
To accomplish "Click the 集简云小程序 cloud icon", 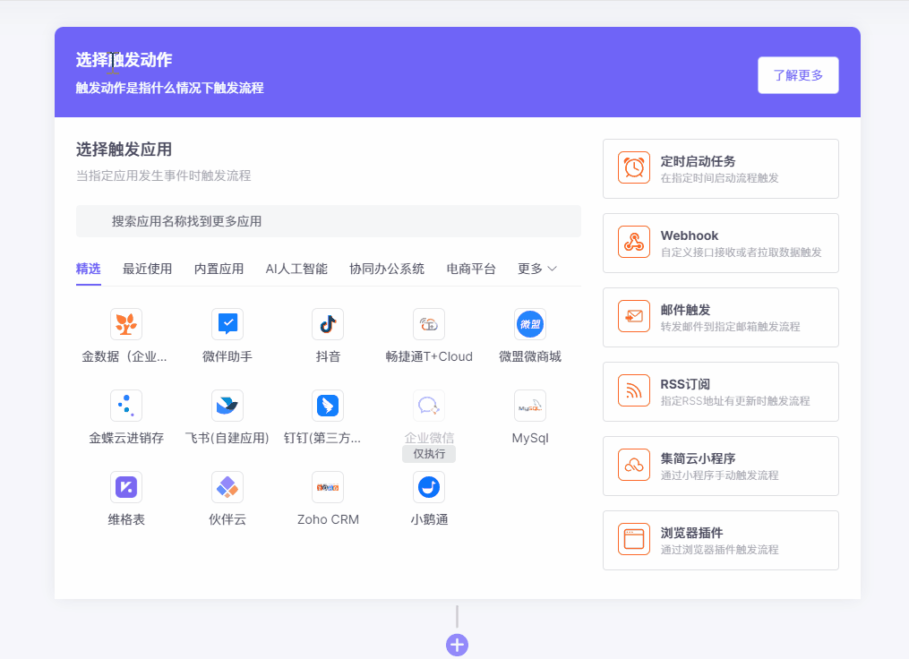I will point(634,465).
